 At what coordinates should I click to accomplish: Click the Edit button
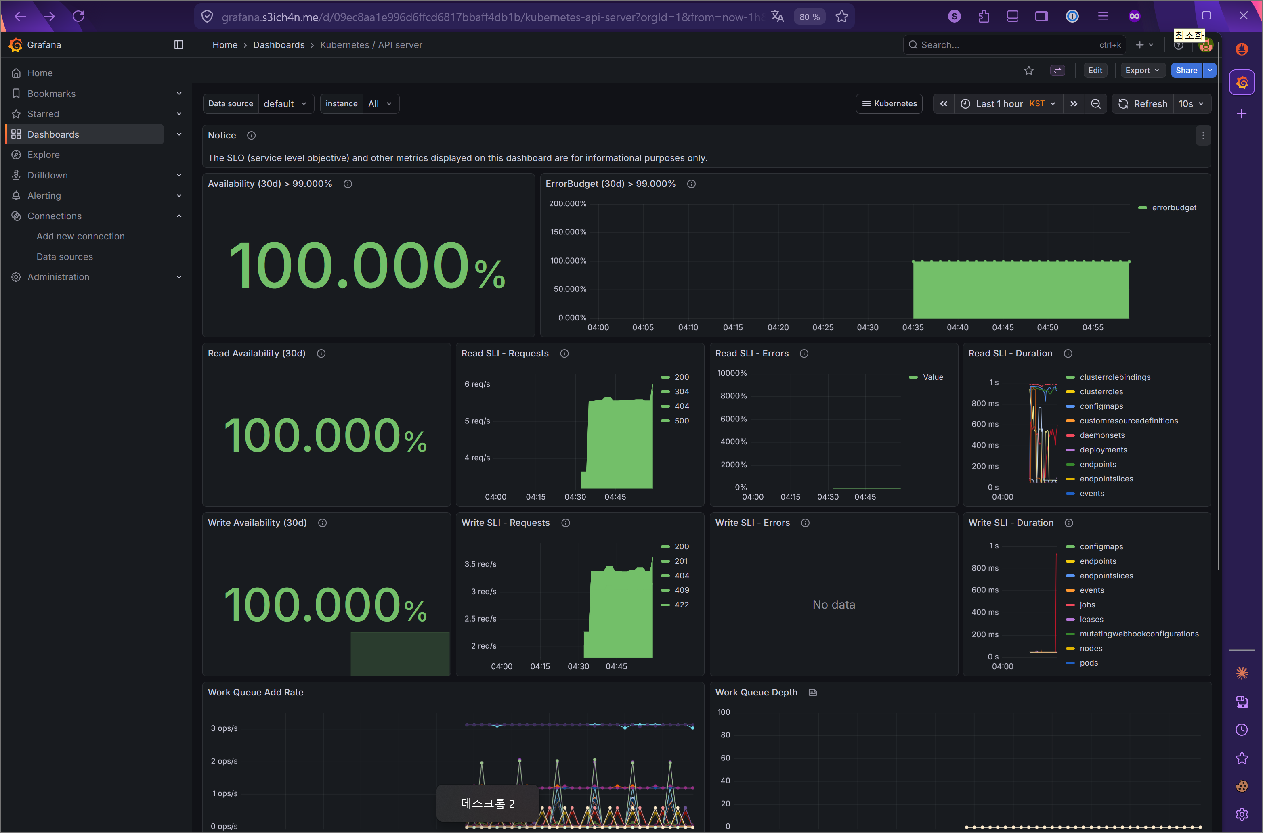1095,69
